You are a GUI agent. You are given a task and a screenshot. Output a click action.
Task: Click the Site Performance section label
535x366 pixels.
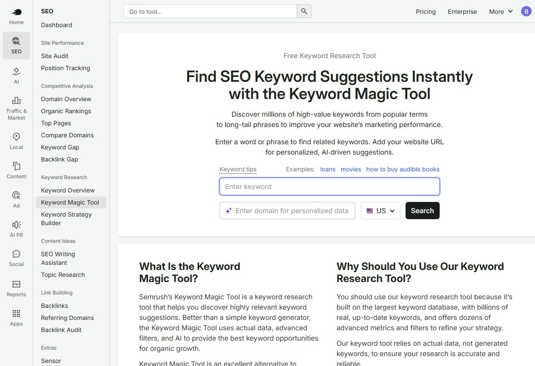[63, 43]
